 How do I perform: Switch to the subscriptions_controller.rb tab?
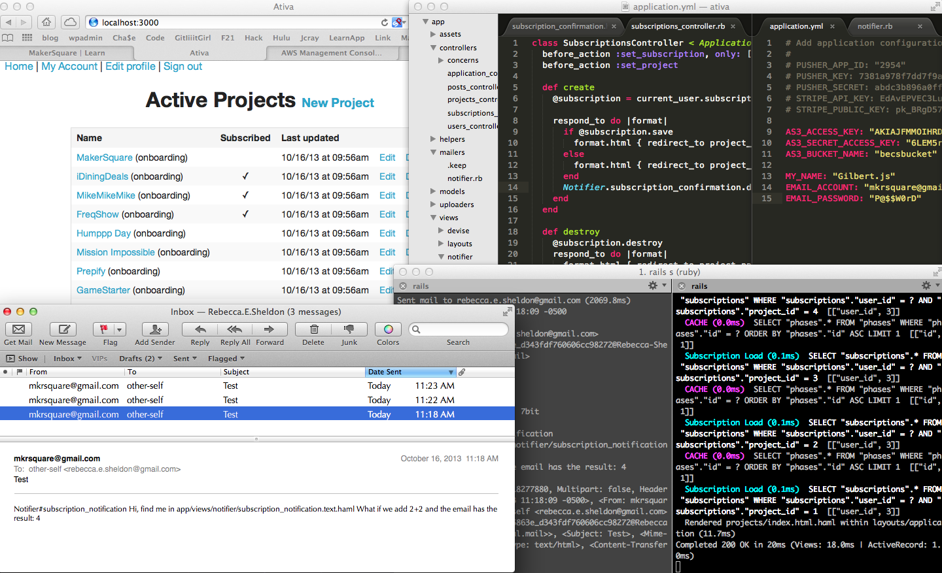point(678,27)
